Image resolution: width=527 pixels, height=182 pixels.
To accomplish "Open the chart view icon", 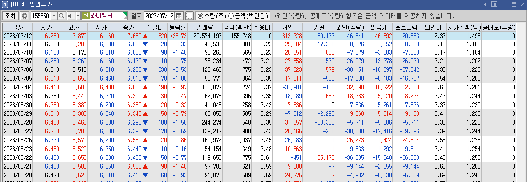I will click(x=189, y=16).
